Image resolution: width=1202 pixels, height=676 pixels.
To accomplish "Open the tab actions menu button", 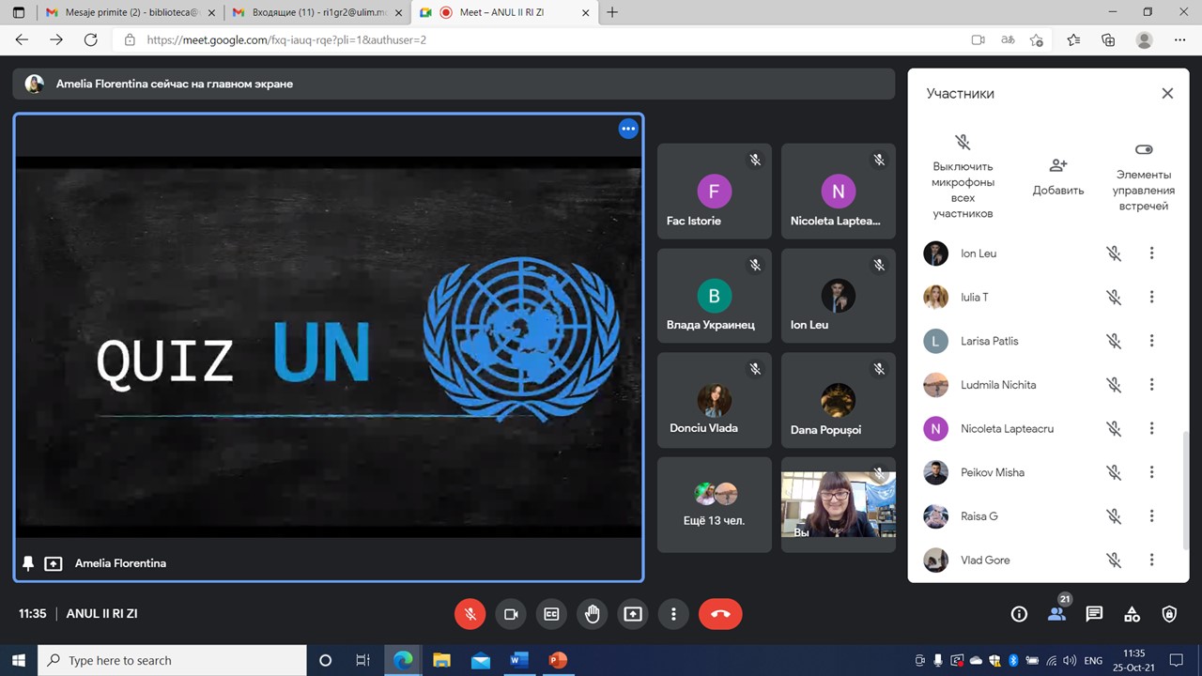I will 18,12.
